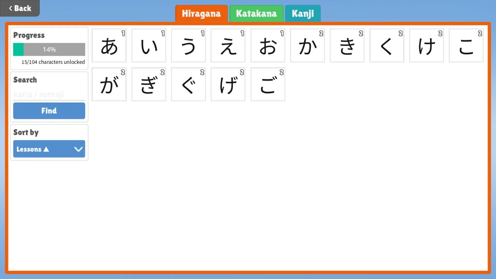The image size is (496, 279).
Task: Select the け character tile
Action: (x=427, y=45)
